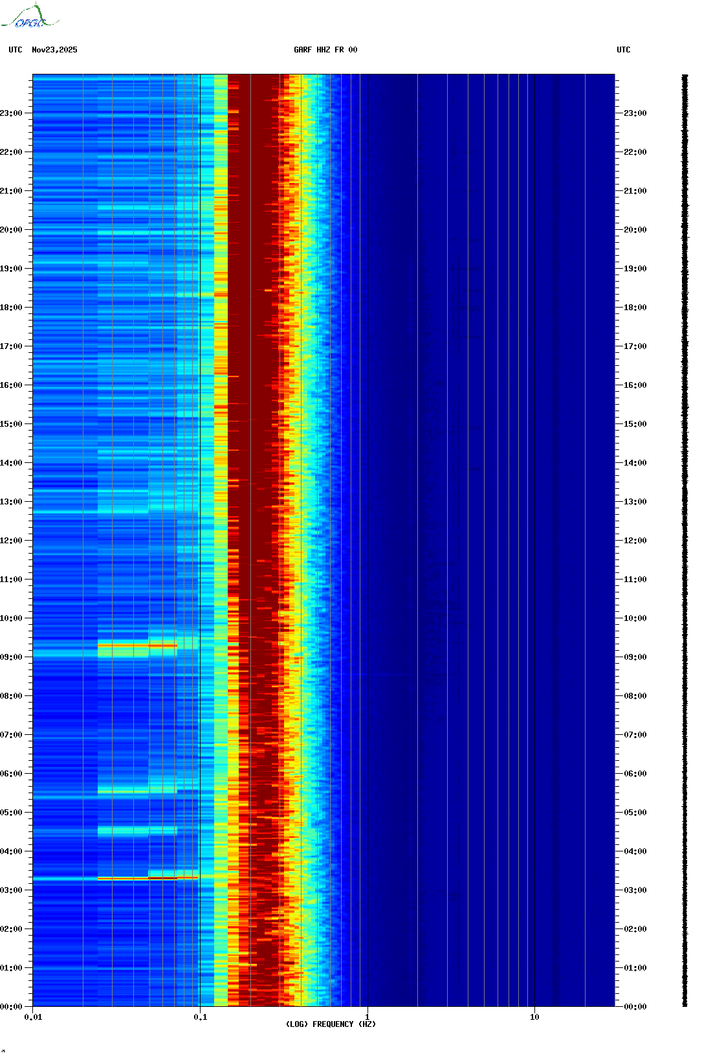Click the red low-frequency streak just above 03:00
The width and height of the screenshot is (713, 1058).
click(137, 879)
